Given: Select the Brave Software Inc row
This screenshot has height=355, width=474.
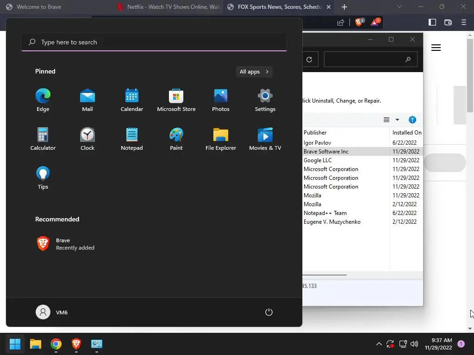Looking at the screenshot, I should point(363,152).
